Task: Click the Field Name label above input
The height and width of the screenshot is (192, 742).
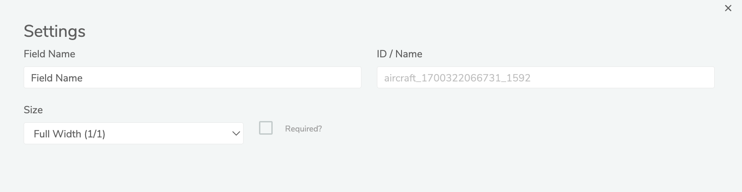Action: [x=49, y=54]
